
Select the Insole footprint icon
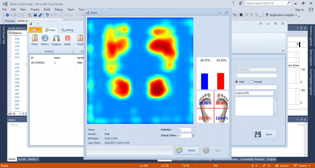pyautogui.click(x=67, y=40)
